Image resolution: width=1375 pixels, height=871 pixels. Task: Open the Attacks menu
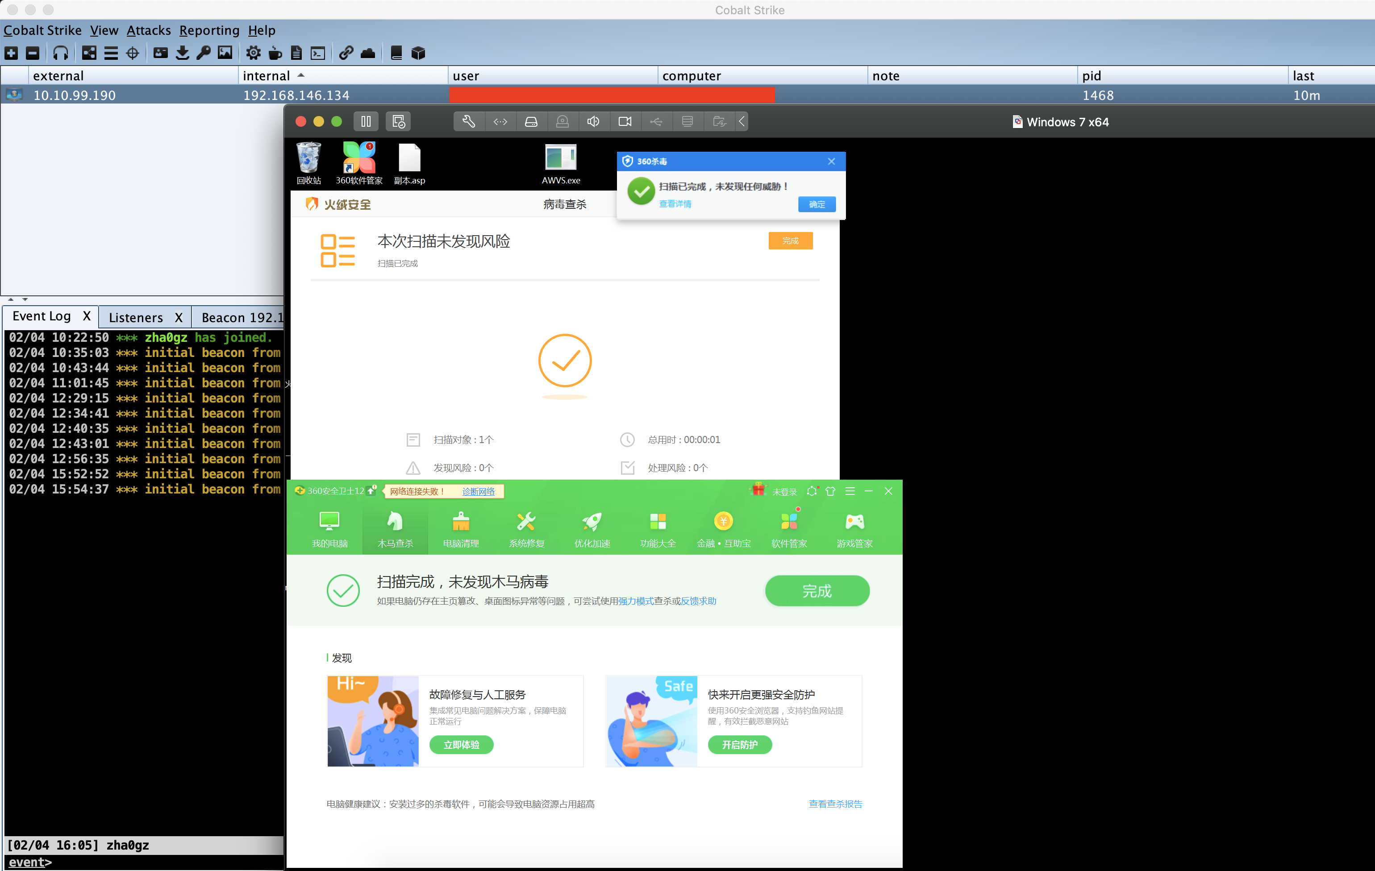(149, 30)
